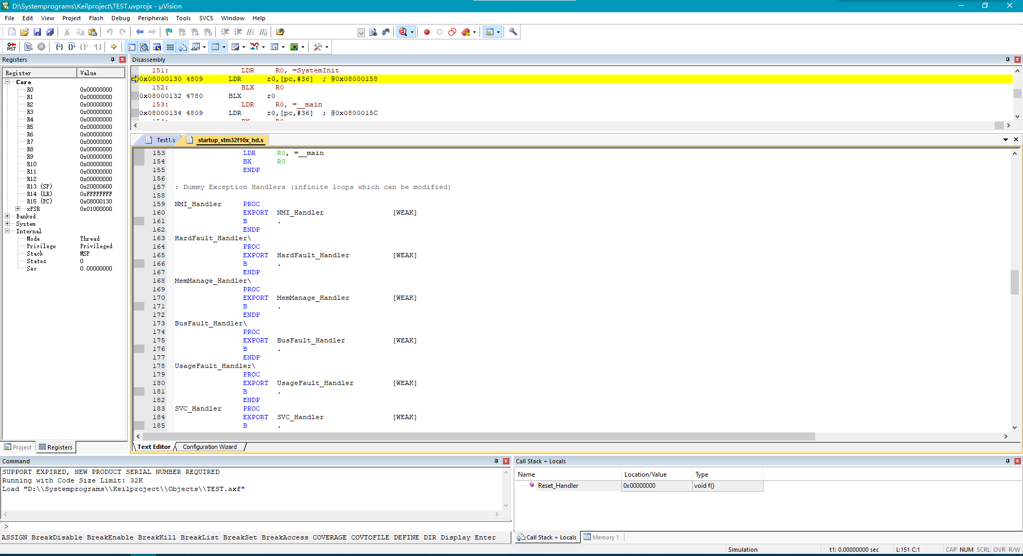The height and width of the screenshot is (556, 1023).
Task: Open the Flash menu
Action: (96, 18)
